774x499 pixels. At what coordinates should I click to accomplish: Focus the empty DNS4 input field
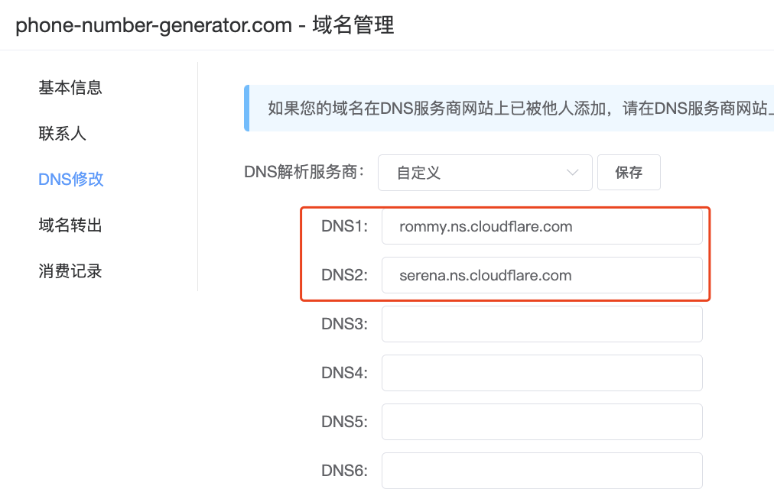click(541, 373)
